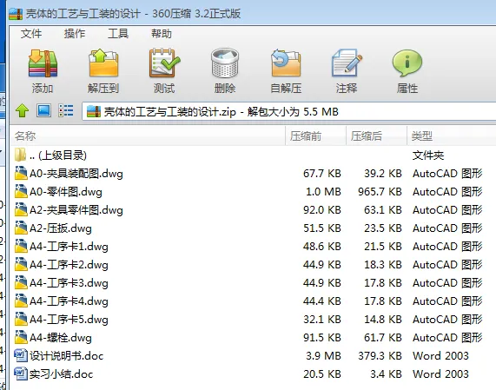Select file name A4-工序卡1.dwg
Screen dimensions: 496x390
click(x=69, y=247)
